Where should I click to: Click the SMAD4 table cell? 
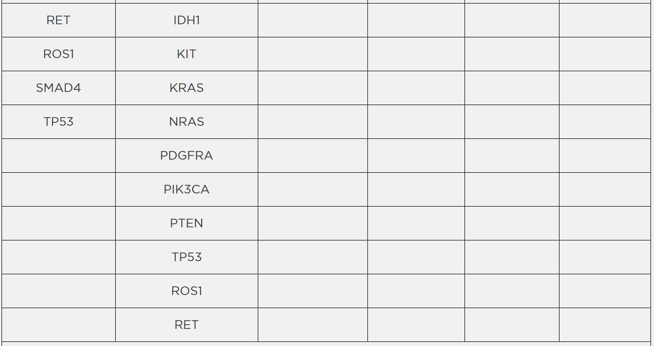click(58, 88)
